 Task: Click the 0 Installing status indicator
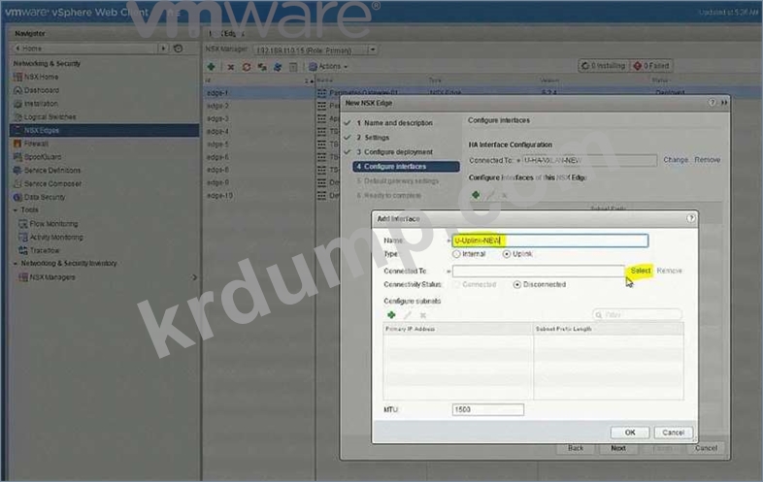603,66
